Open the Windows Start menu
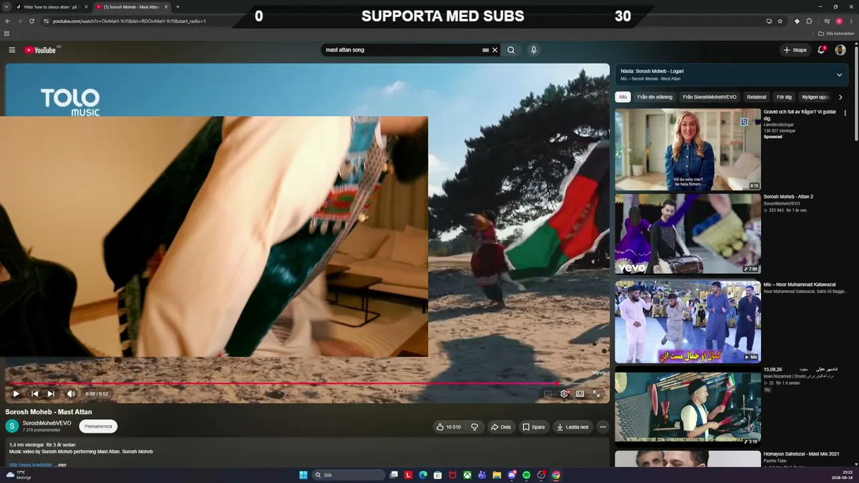The width and height of the screenshot is (859, 483). click(x=303, y=475)
